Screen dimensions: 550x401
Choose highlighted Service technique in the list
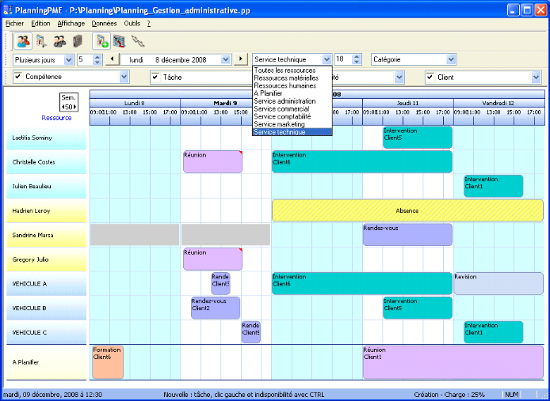pos(292,131)
